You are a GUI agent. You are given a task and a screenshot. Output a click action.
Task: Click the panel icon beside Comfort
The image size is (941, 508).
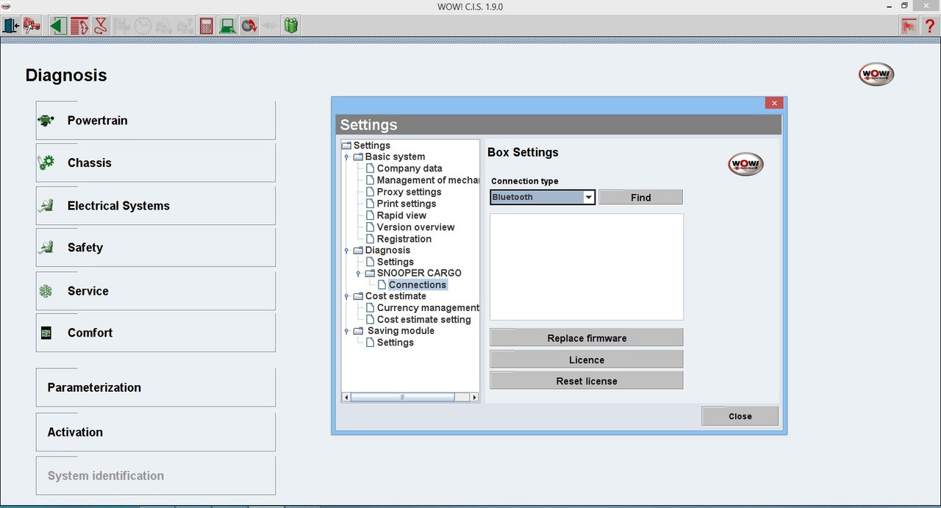(46, 333)
